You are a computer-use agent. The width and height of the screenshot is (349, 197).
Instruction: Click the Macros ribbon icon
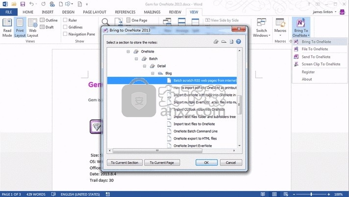280,23
